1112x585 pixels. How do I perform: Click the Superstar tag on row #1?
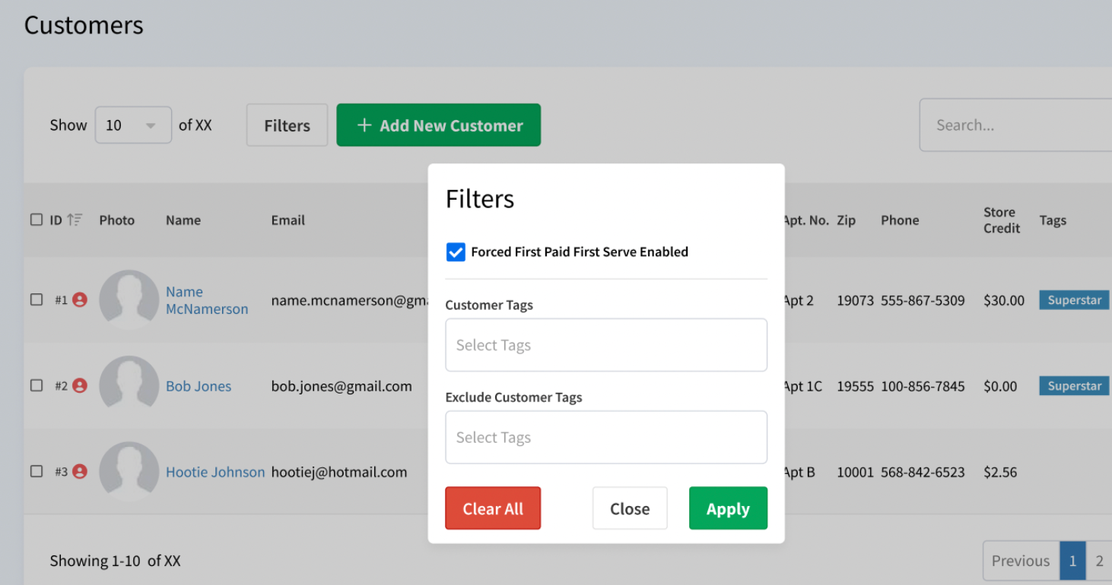[1074, 300]
